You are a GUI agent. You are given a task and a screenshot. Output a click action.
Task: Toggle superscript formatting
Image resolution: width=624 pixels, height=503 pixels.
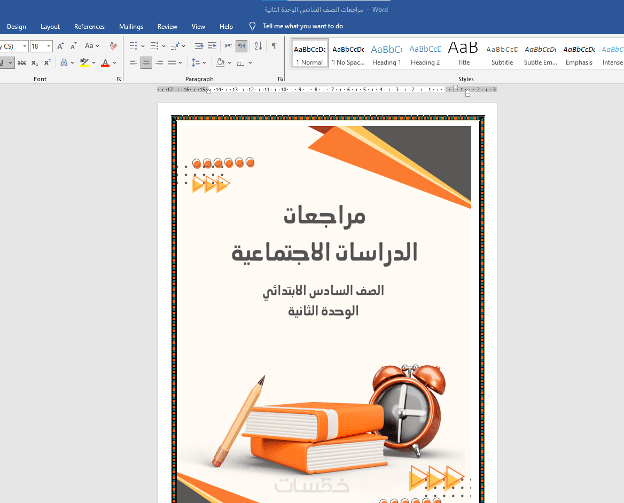pyautogui.click(x=48, y=62)
